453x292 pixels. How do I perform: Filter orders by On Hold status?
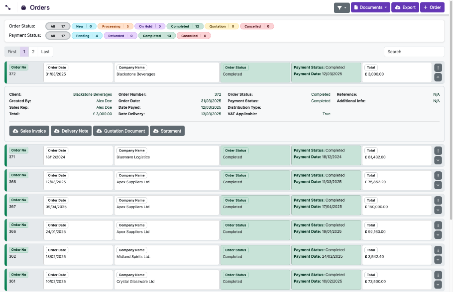(x=149, y=26)
